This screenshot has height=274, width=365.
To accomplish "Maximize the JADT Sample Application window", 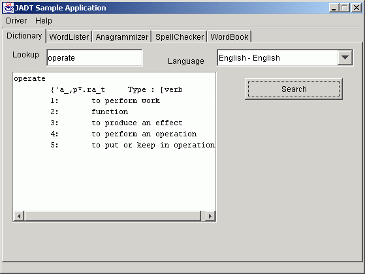I will point(345,8).
